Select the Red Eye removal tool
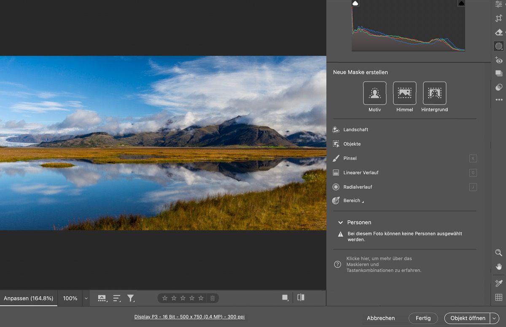Screen dimensions: 506x327 click(x=499, y=60)
